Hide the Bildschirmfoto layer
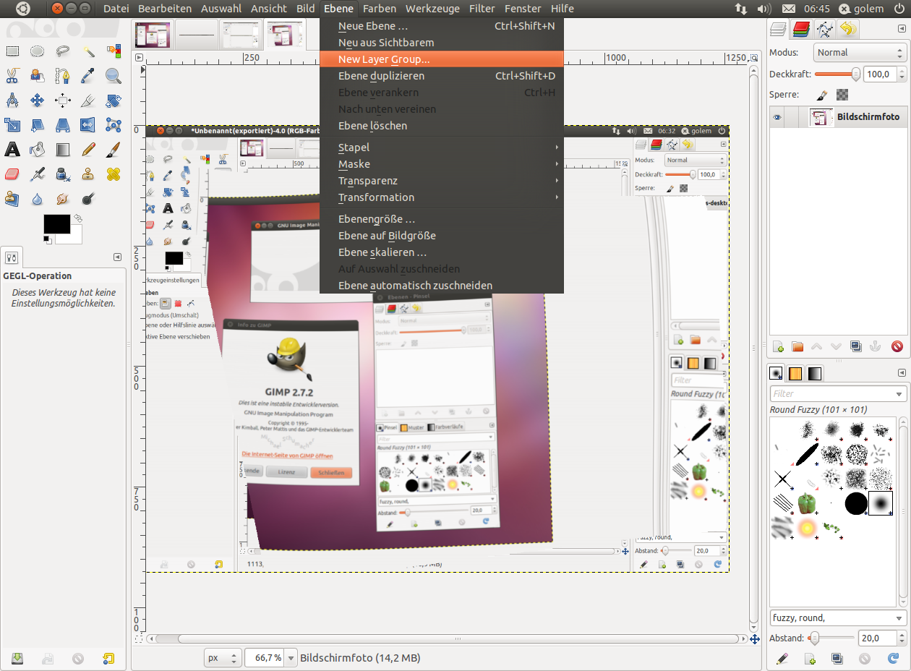The image size is (911, 671). click(x=777, y=117)
